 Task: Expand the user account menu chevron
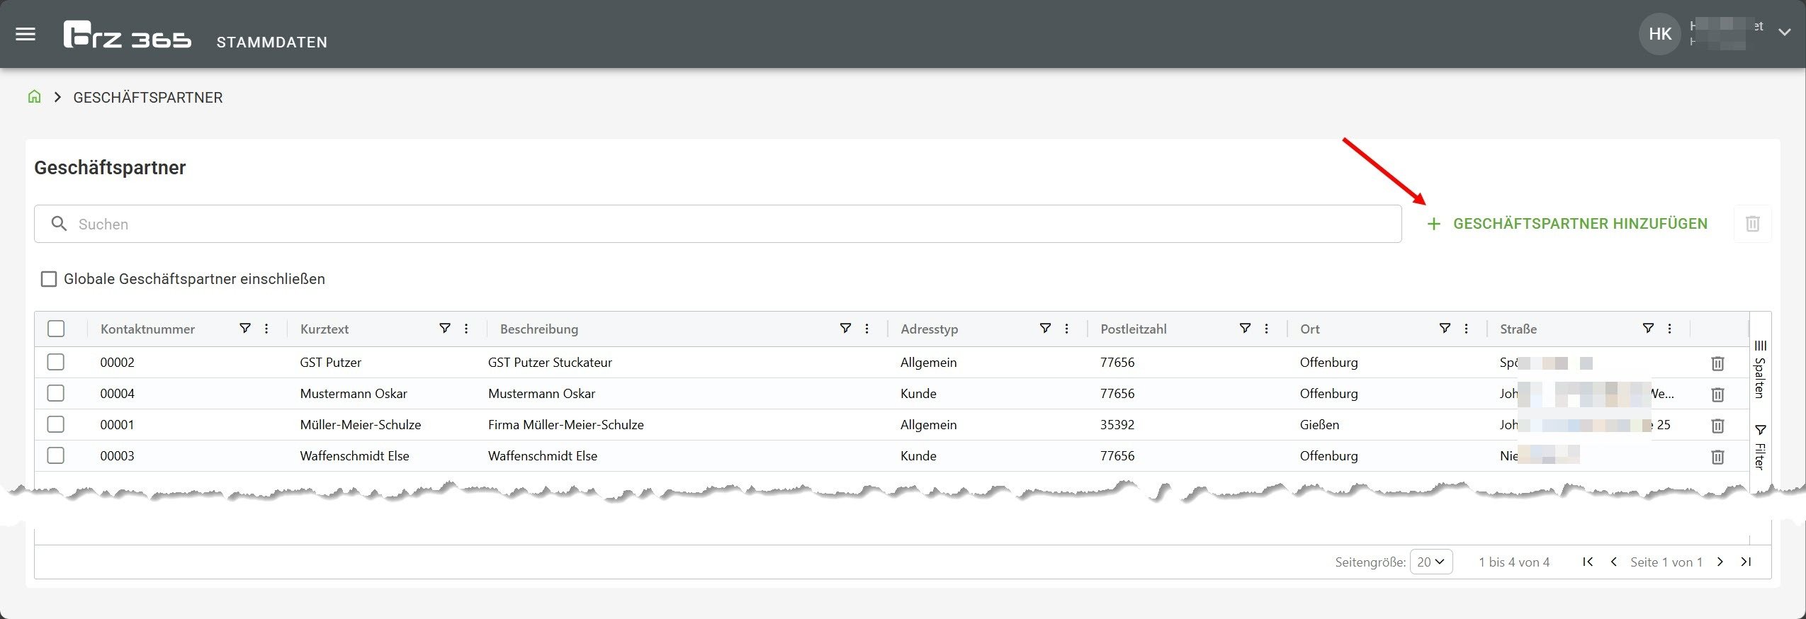1785,33
